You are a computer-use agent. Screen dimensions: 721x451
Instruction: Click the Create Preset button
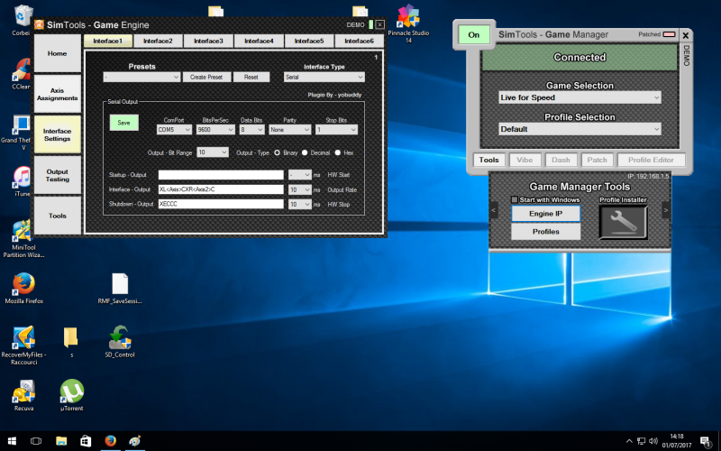click(206, 77)
